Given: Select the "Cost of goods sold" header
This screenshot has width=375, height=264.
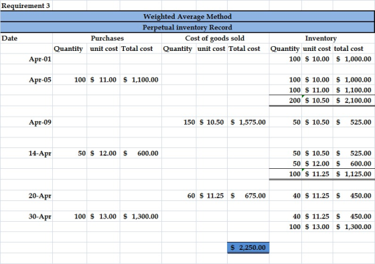Looking at the screenshot, I should click(215, 38).
